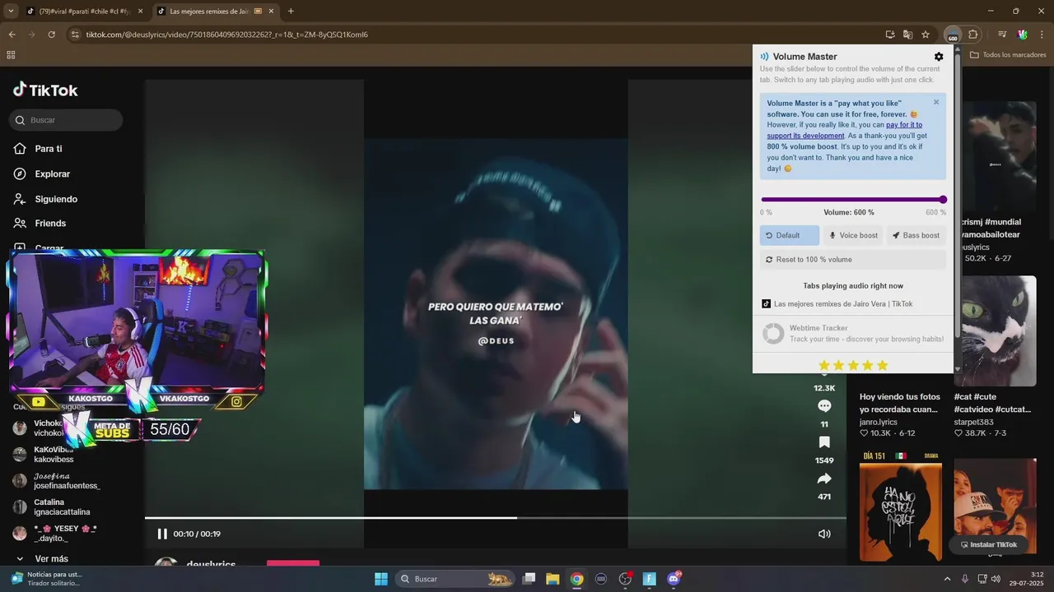Dismiss the pay-what-you-like notice
The width and height of the screenshot is (1054, 592).
[x=936, y=103]
